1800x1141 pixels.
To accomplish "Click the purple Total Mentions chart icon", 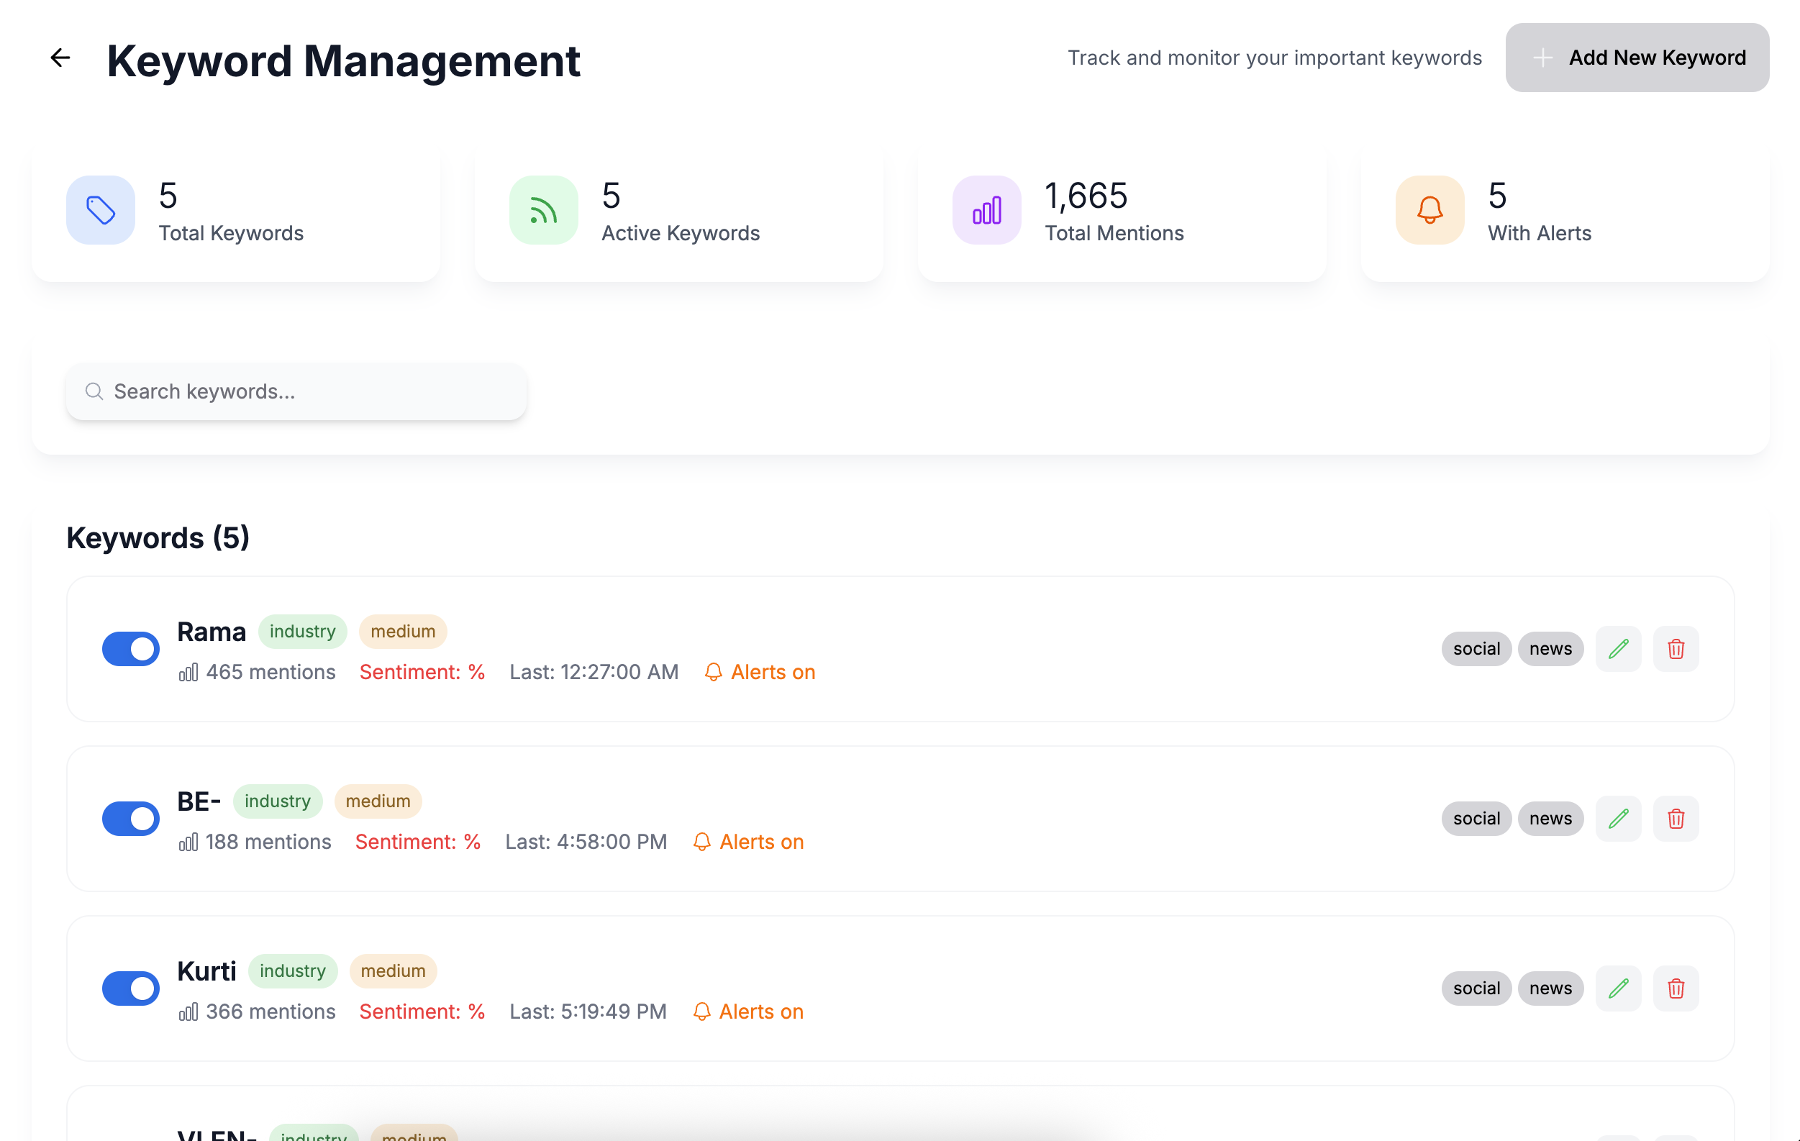I will pyautogui.click(x=986, y=210).
